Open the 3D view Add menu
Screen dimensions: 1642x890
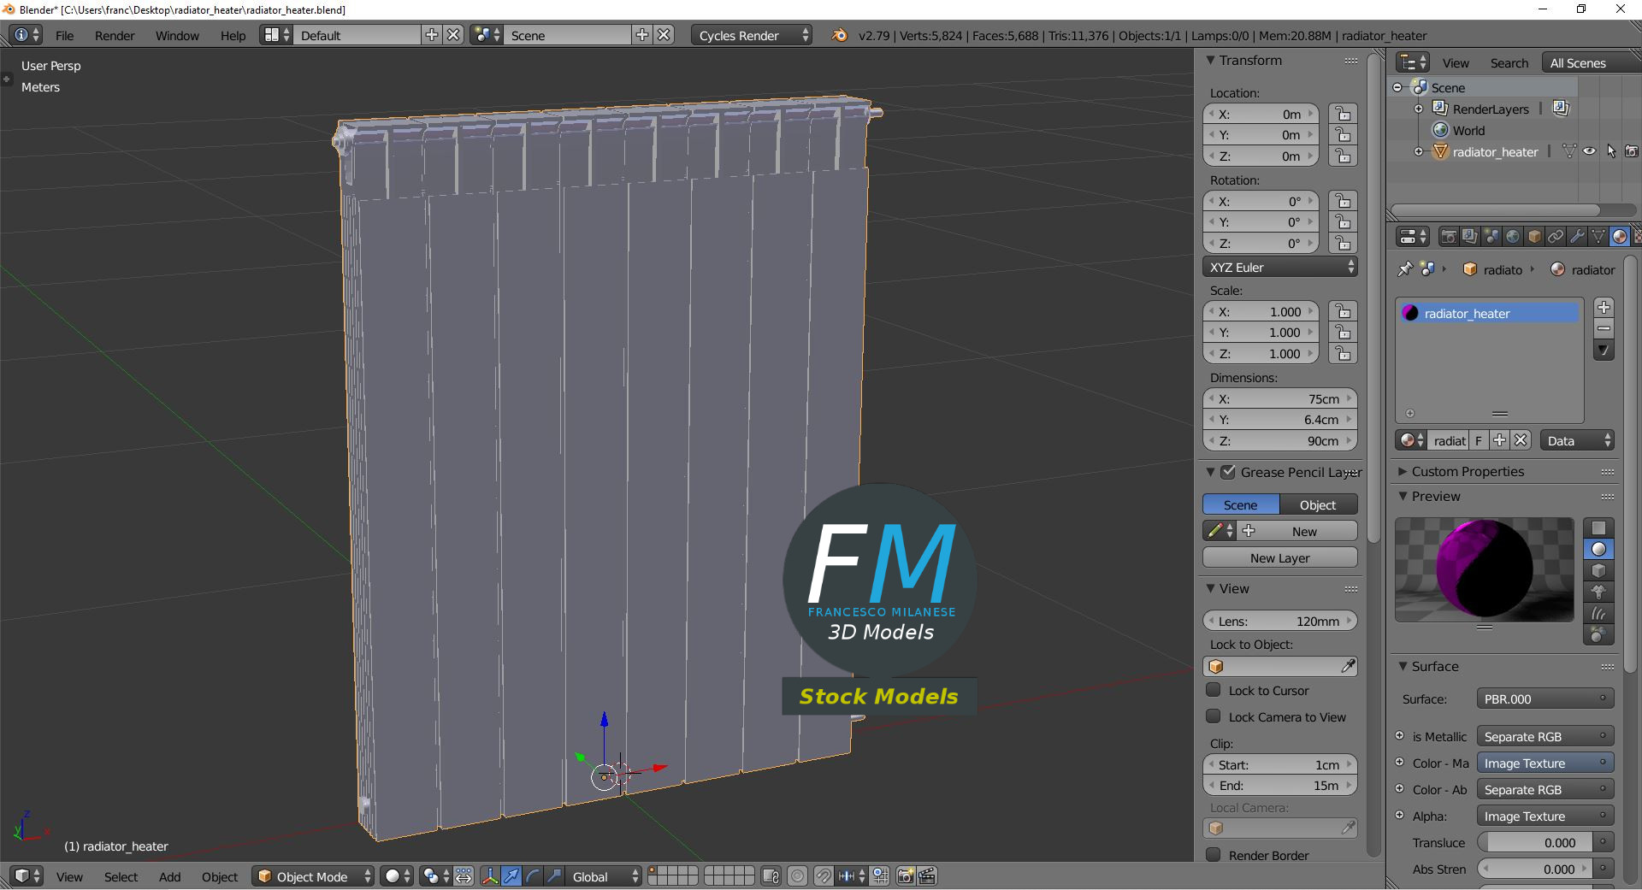(x=169, y=876)
